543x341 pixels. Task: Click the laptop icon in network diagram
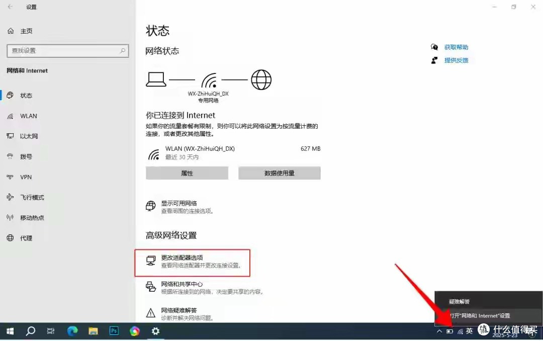click(156, 79)
